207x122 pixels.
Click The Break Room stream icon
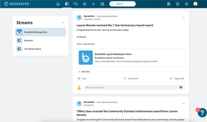coord(19,49)
